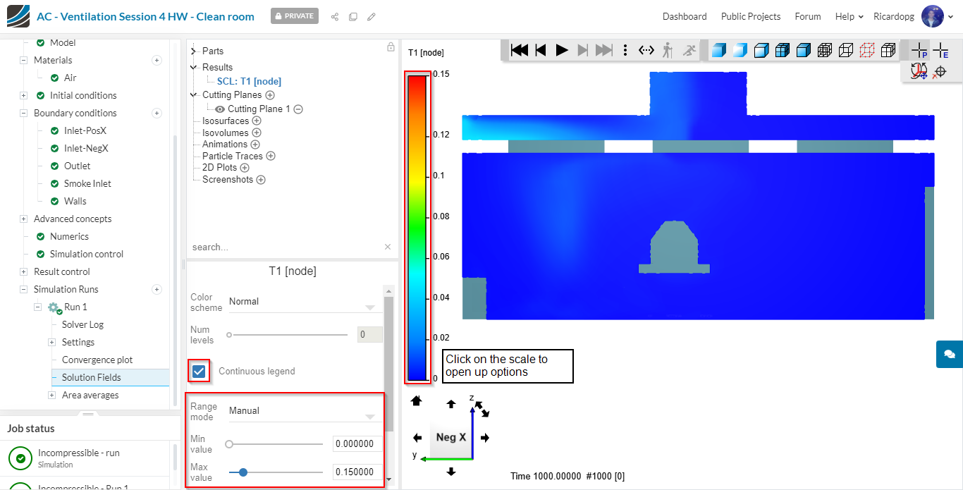Open Public Projects page
The width and height of the screenshot is (963, 490).
point(751,16)
